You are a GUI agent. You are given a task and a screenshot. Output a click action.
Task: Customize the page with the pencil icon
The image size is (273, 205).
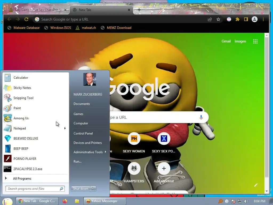click(256, 185)
